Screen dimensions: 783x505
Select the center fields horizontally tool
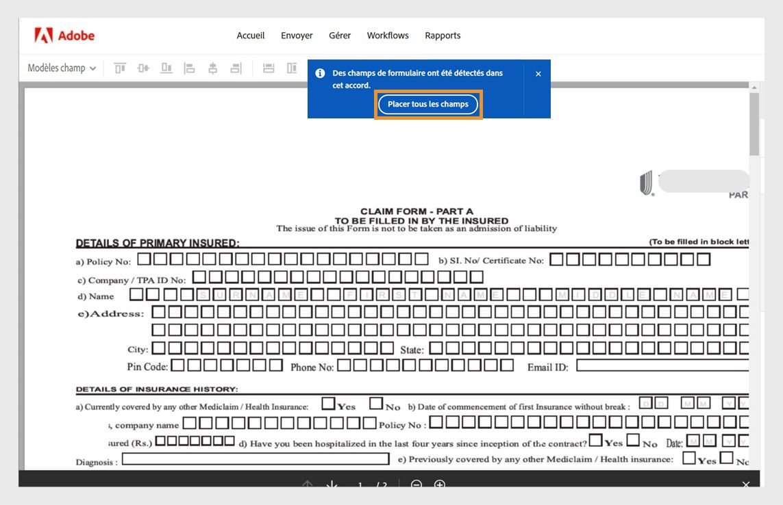coord(213,68)
